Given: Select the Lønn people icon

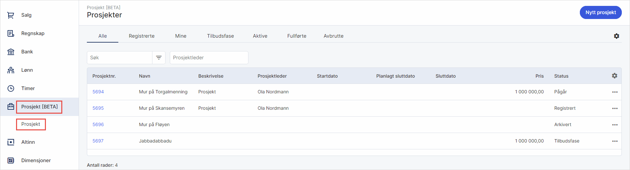Looking at the screenshot, I should 11,70.
